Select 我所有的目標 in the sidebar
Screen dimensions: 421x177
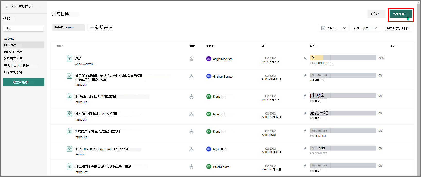coord(13,52)
